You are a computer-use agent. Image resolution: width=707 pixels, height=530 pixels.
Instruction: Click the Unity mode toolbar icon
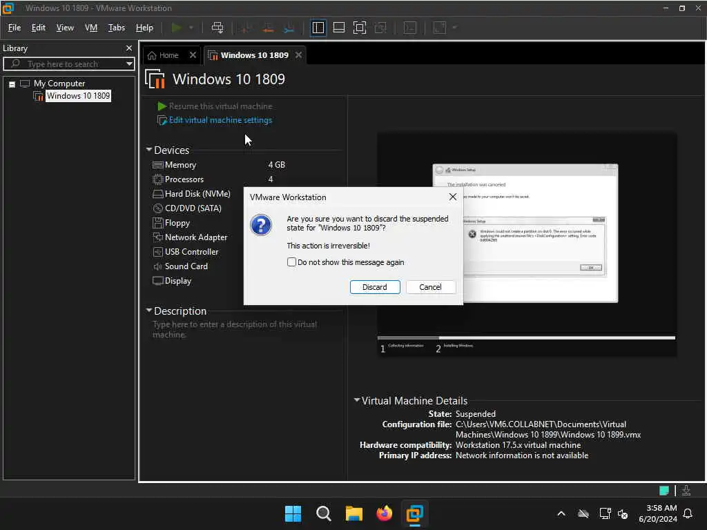click(x=380, y=28)
